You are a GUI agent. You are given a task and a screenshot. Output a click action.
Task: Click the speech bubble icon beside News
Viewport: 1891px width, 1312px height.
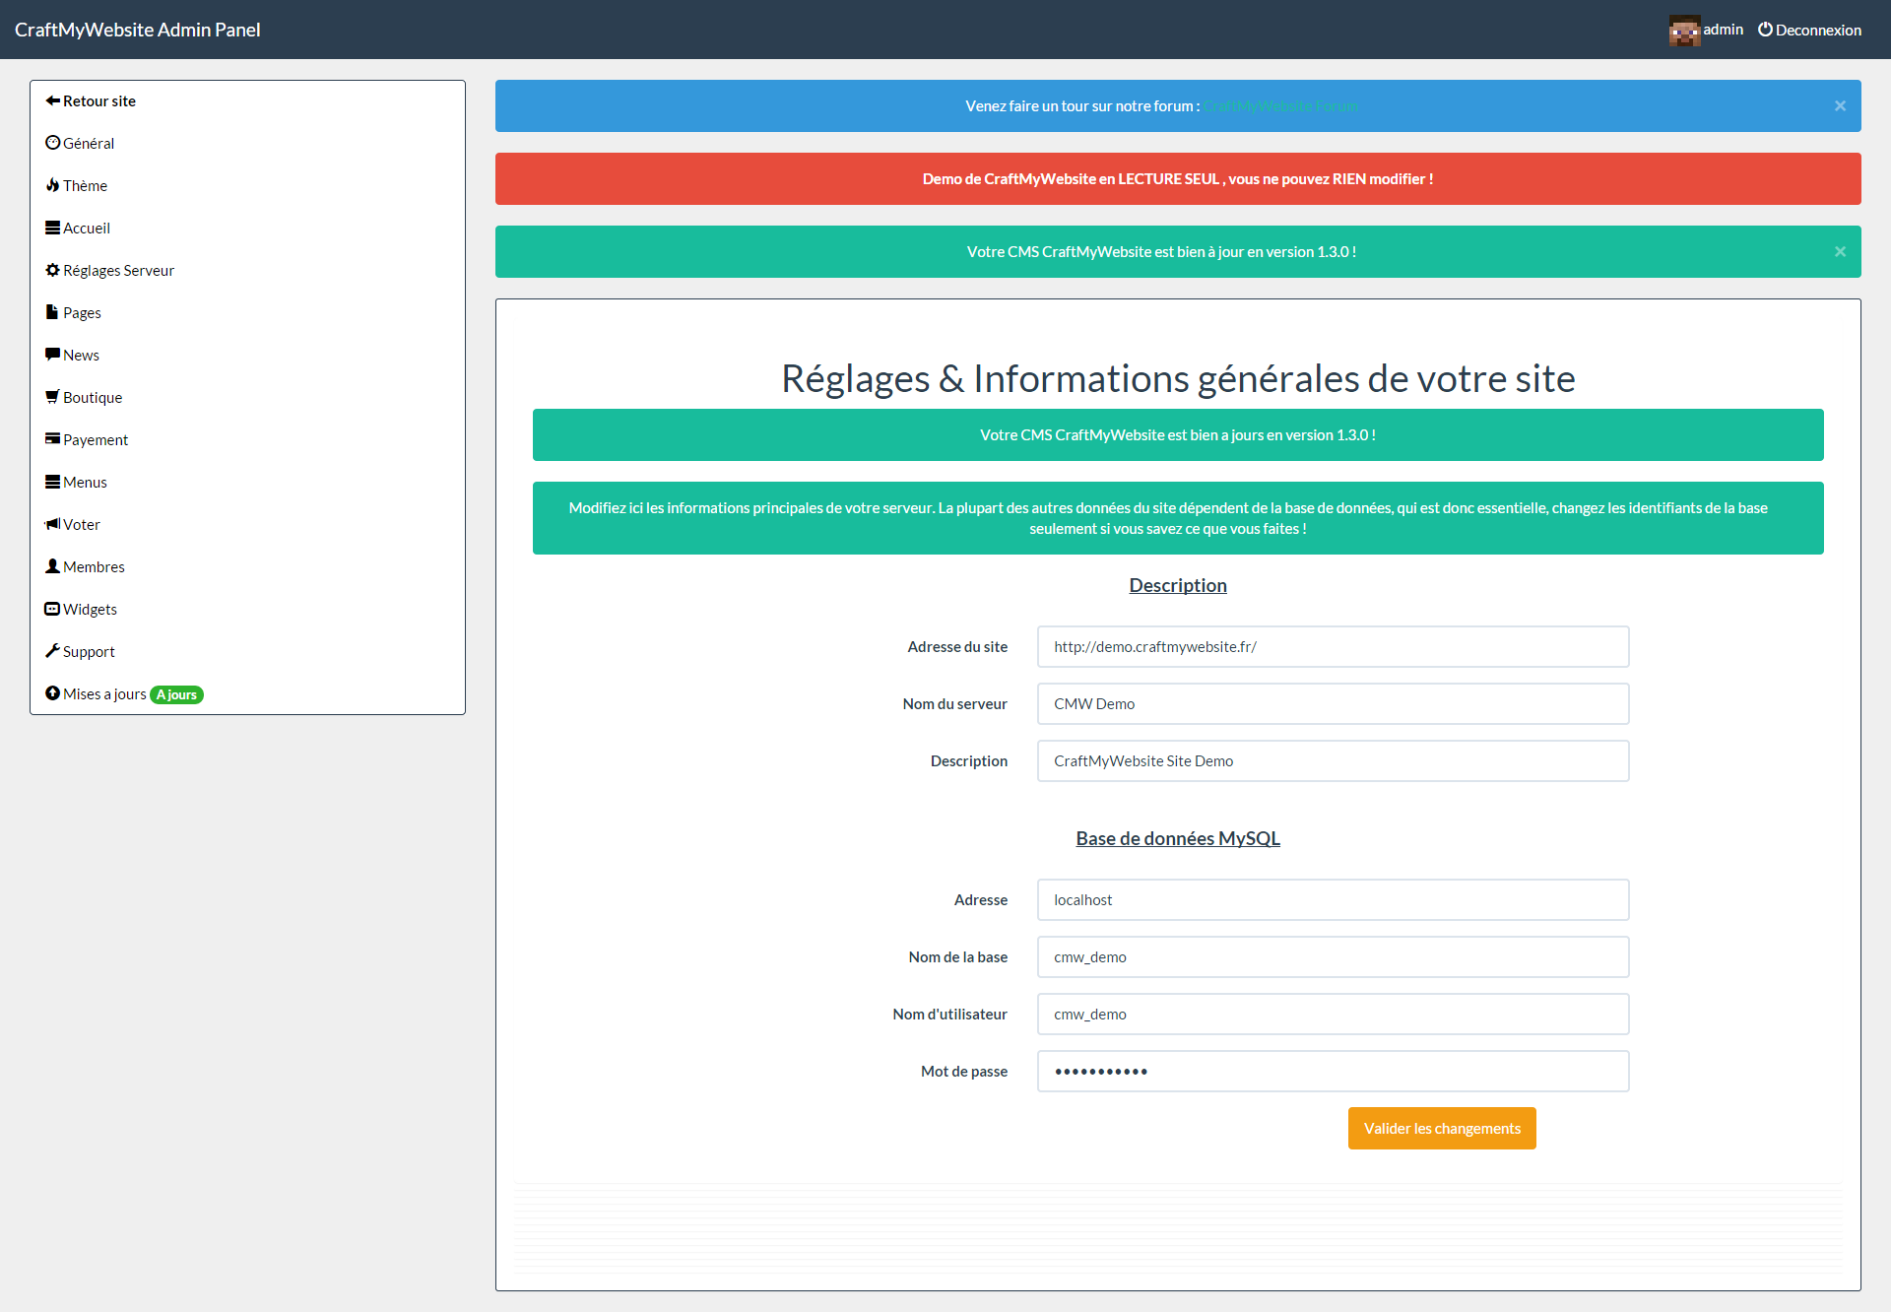(x=53, y=355)
